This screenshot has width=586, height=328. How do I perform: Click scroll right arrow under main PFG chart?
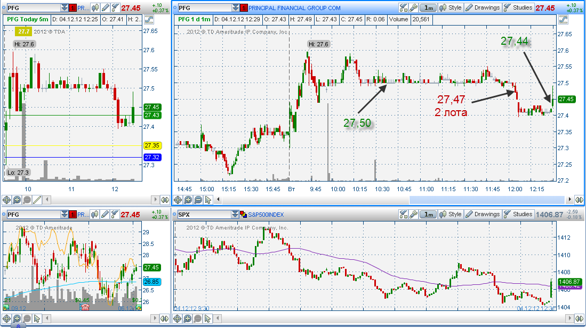point(569,200)
